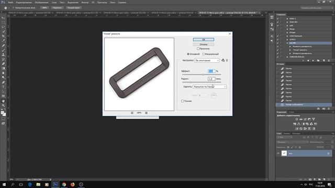Select the Eyedropper tool
335x188 pixels.
point(4,41)
